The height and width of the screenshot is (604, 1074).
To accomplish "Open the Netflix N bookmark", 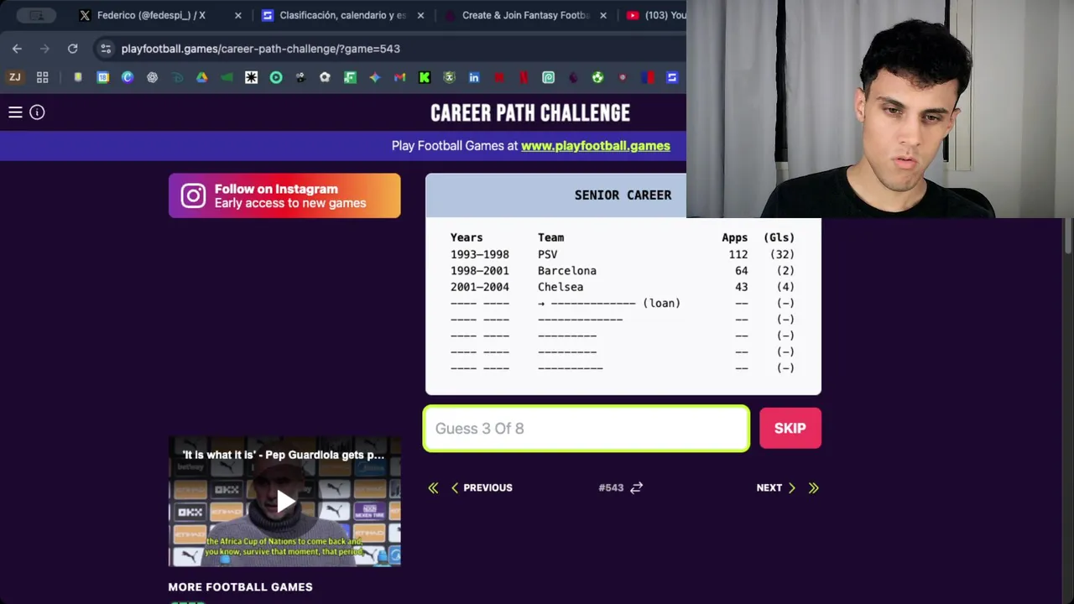I will coord(524,77).
